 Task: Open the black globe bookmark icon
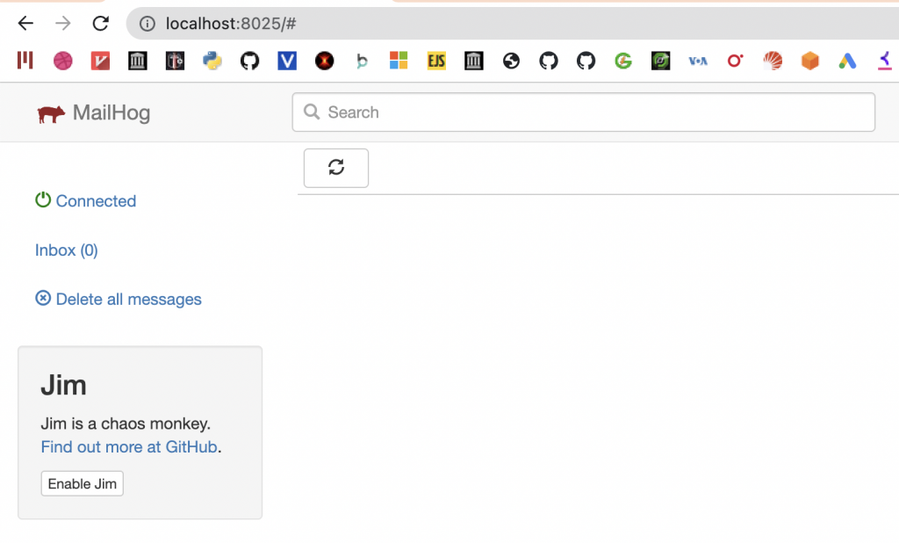click(512, 61)
